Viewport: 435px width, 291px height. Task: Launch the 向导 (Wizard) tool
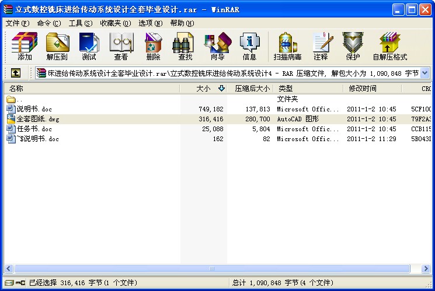click(217, 47)
